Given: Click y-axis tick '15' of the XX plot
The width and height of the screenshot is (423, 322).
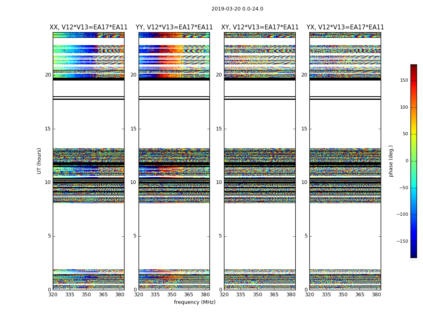Looking at the screenshot, I should tap(48, 129).
